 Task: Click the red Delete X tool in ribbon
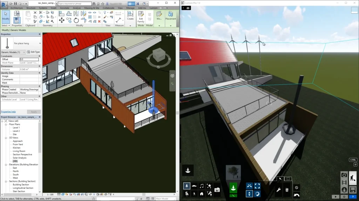(99, 21)
